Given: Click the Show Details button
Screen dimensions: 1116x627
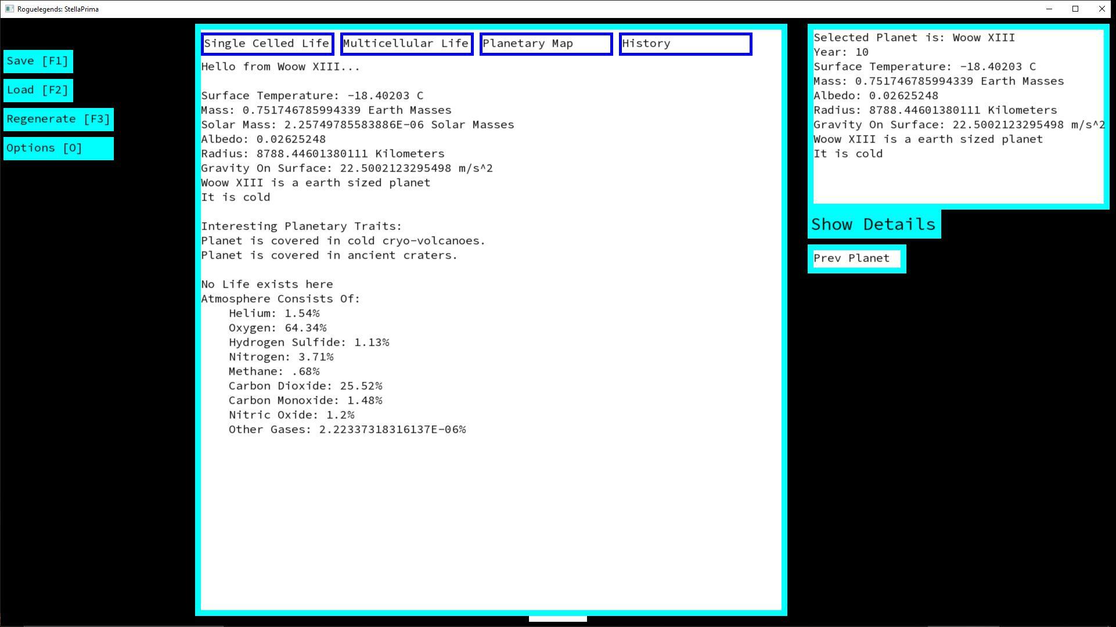Looking at the screenshot, I should 873,224.
